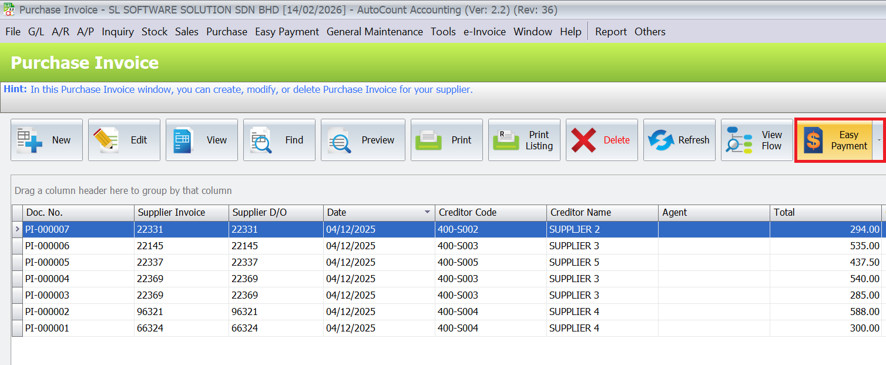The width and height of the screenshot is (886, 365).
Task: Click the Easy Payment dollar button
Action: click(x=833, y=140)
